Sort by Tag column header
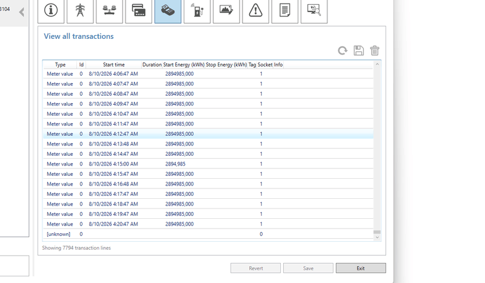 coord(252,65)
